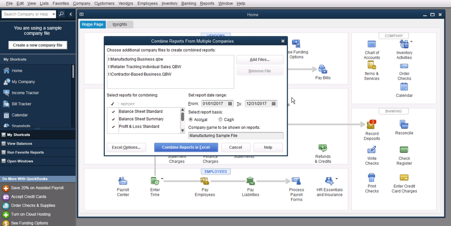This screenshot has height=226, width=451.
Task: Uncheck Profit & Loss Standard report
Action: pyautogui.click(x=113, y=127)
